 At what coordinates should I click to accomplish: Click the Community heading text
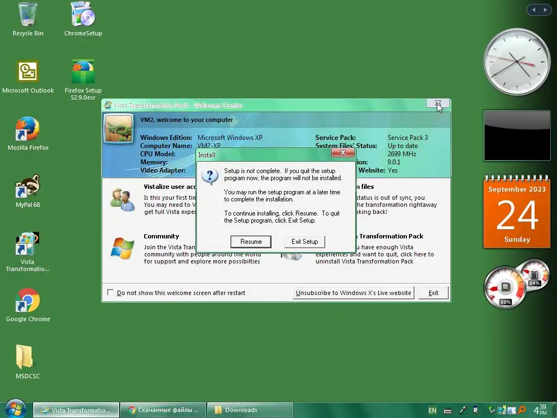161,236
